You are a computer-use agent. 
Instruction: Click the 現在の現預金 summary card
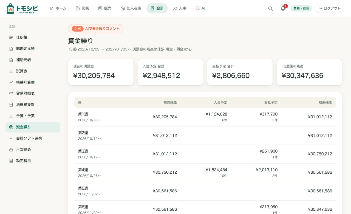tap(101, 72)
